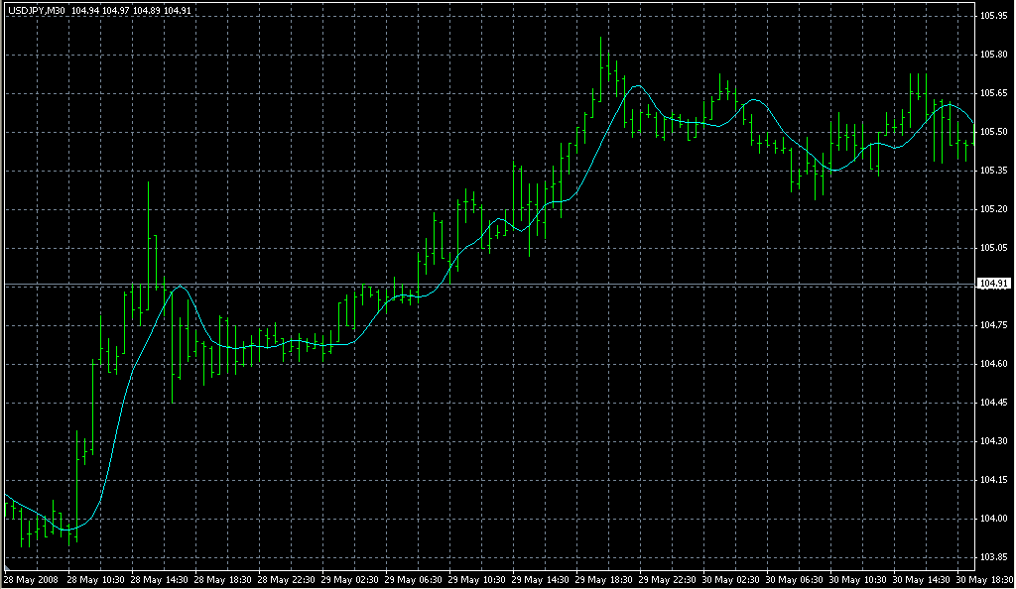Click the 28 May 22:30 time label
Image resolution: width=1016 pixels, height=589 pixels.
pos(286,580)
